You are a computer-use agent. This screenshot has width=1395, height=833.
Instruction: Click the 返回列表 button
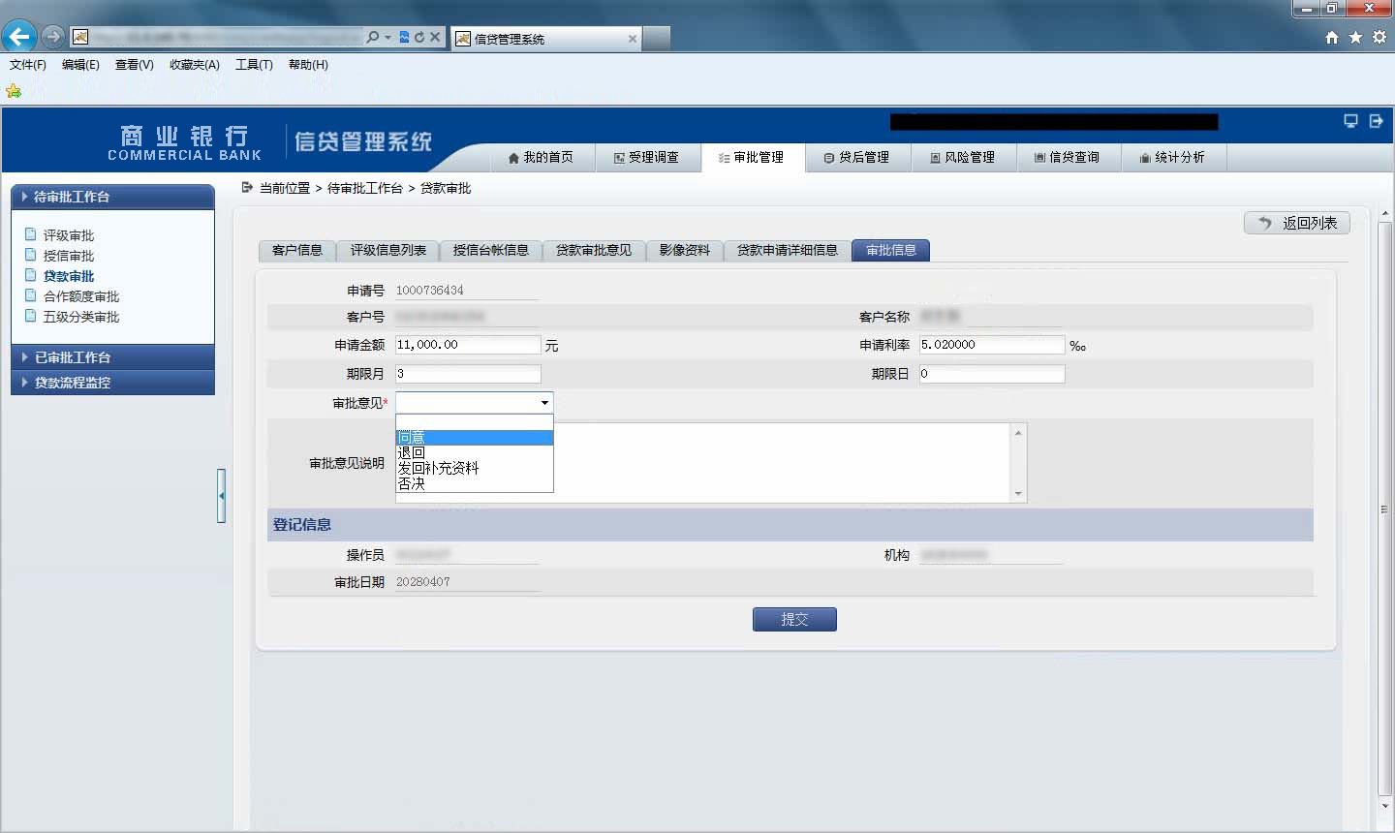click(1297, 223)
